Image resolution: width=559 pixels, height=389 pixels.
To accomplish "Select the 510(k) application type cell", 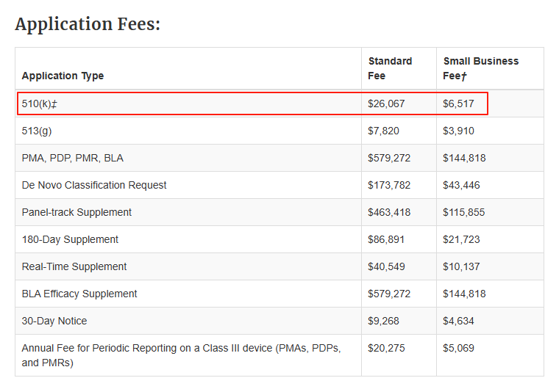I will [x=40, y=103].
